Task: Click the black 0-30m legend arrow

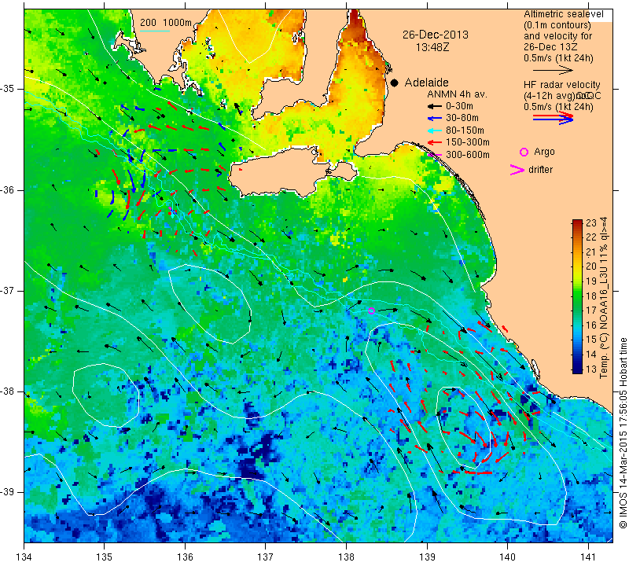Action: (433, 106)
